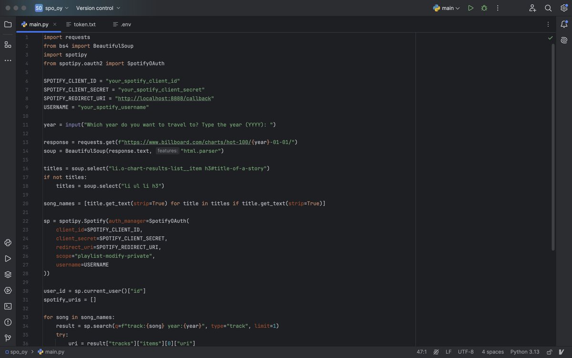Open the Version control dropdown

pos(98,8)
